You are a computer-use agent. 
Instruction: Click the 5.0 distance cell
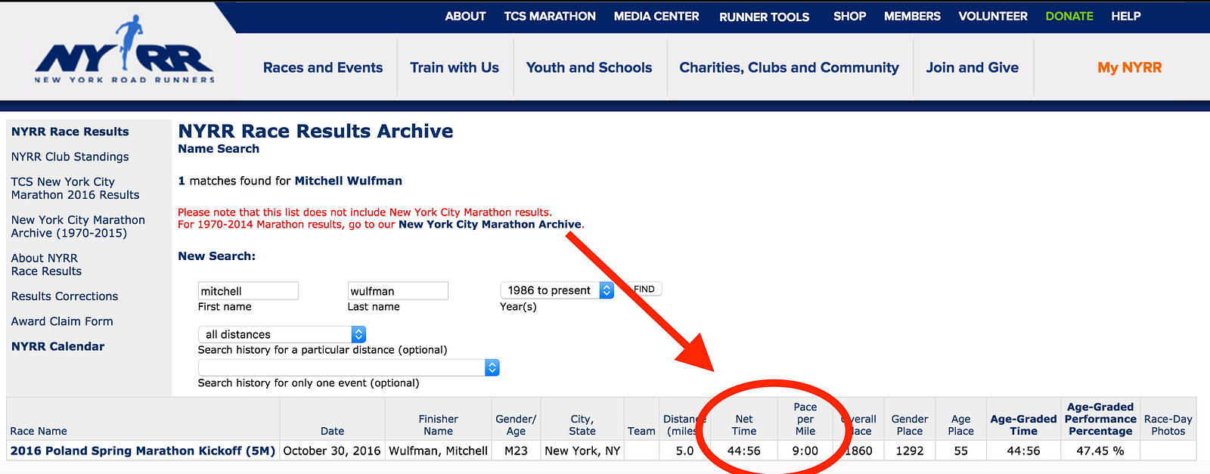pos(685,451)
